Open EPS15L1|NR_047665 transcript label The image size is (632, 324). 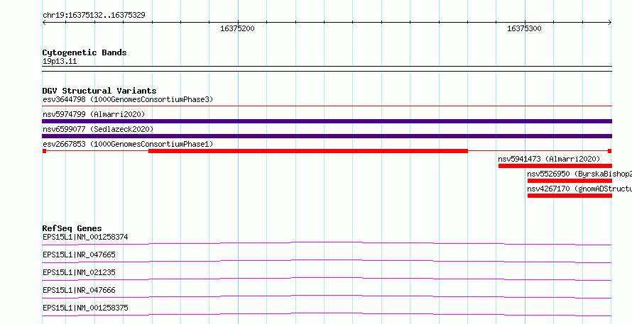pos(79,255)
